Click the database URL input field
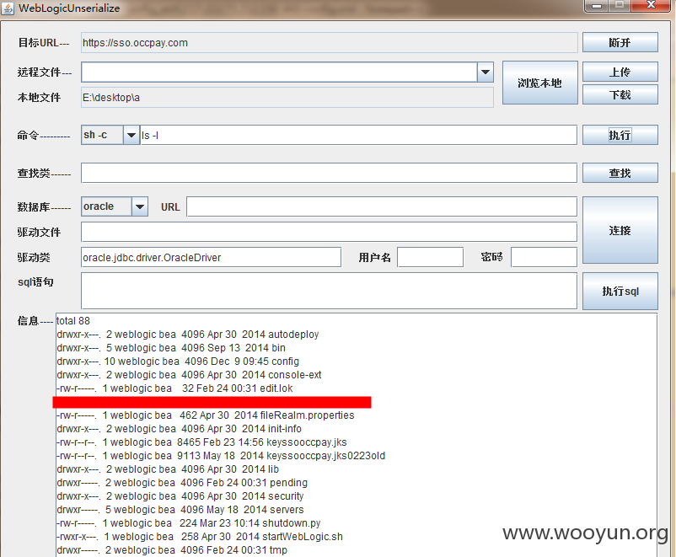 tap(382, 207)
